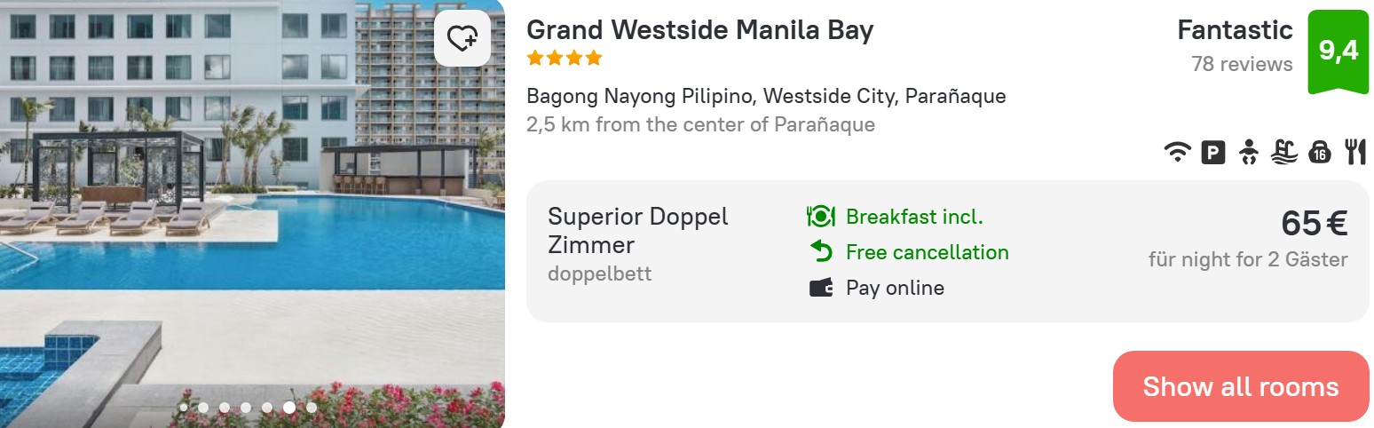Select the last photo carousel dot
This screenshot has height=428, width=1374.
tap(312, 408)
